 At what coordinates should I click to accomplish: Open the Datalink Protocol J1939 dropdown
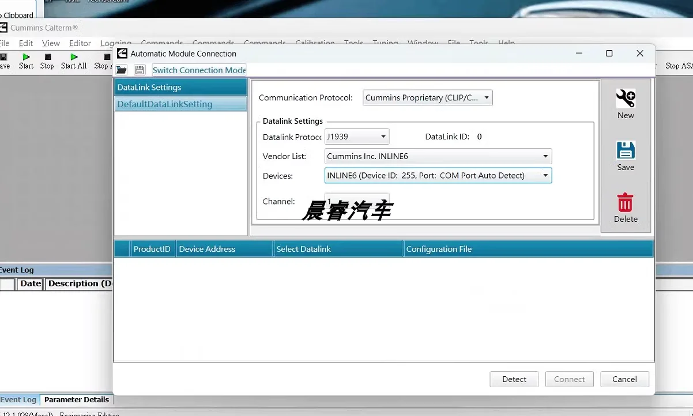coord(356,137)
